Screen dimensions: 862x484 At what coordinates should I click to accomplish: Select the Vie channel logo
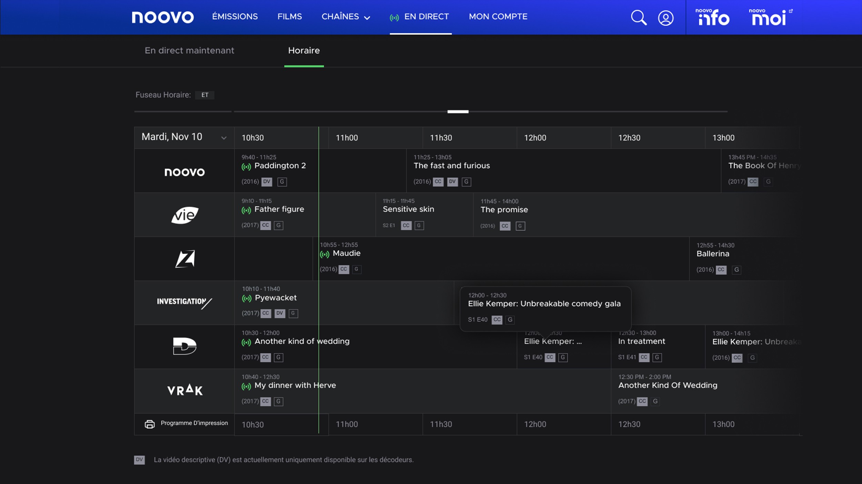pos(185,215)
